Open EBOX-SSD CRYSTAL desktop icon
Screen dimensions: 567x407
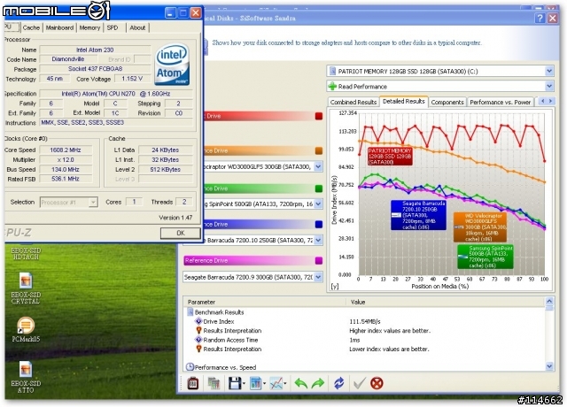click(26, 288)
